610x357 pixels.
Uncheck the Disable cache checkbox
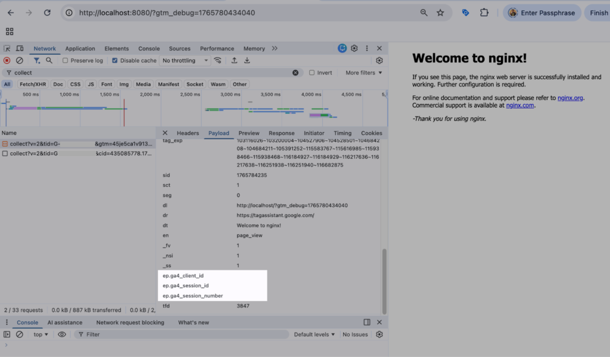pyautogui.click(x=115, y=61)
